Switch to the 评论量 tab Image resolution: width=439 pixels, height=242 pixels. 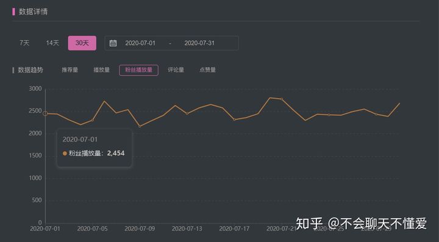click(176, 70)
